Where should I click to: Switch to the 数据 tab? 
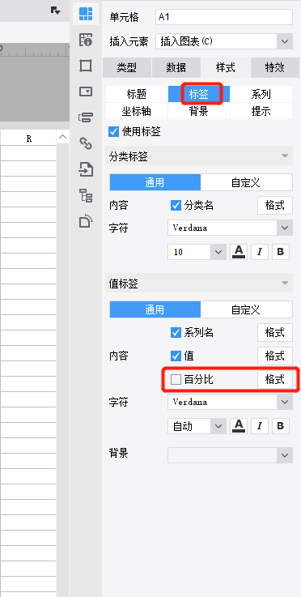pos(176,68)
